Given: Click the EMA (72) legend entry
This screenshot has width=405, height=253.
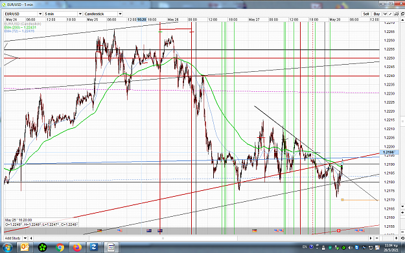Looking at the screenshot, I should [19, 31].
